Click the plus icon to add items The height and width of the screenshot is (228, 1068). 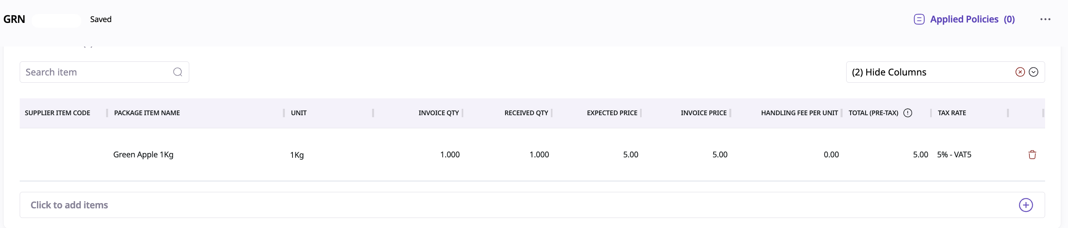point(1026,205)
